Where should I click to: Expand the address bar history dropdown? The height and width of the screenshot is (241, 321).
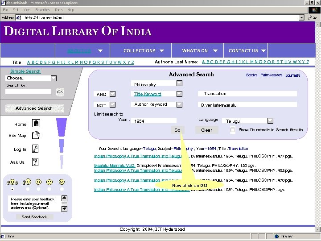(301, 17)
